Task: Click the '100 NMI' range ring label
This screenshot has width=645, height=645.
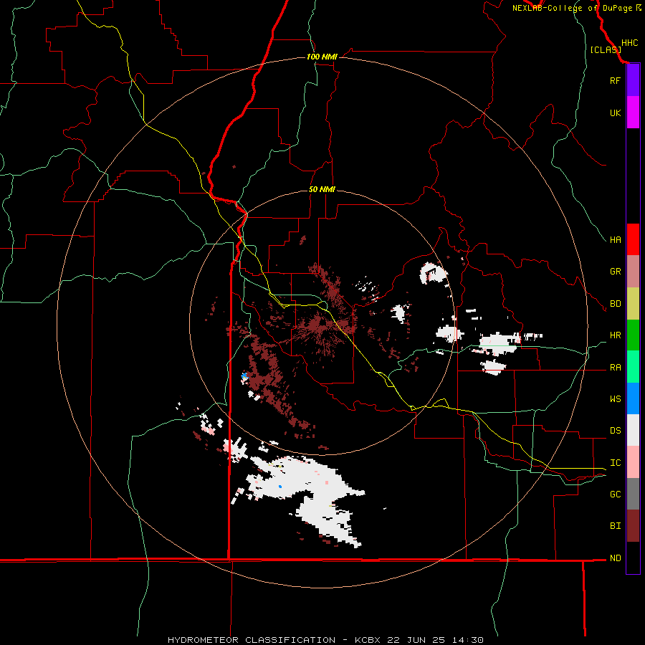Action: [x=322, y=57]
